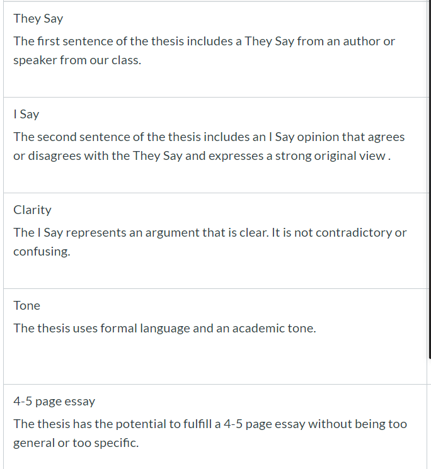Click "The thesis uses formal language" description

[164, 329]
